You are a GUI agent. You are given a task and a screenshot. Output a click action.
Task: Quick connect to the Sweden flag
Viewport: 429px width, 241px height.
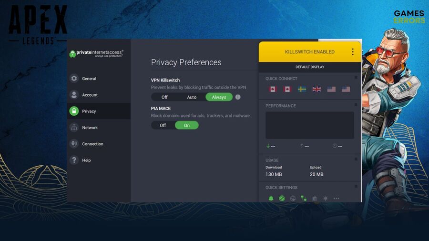click(x=302, y=90)
